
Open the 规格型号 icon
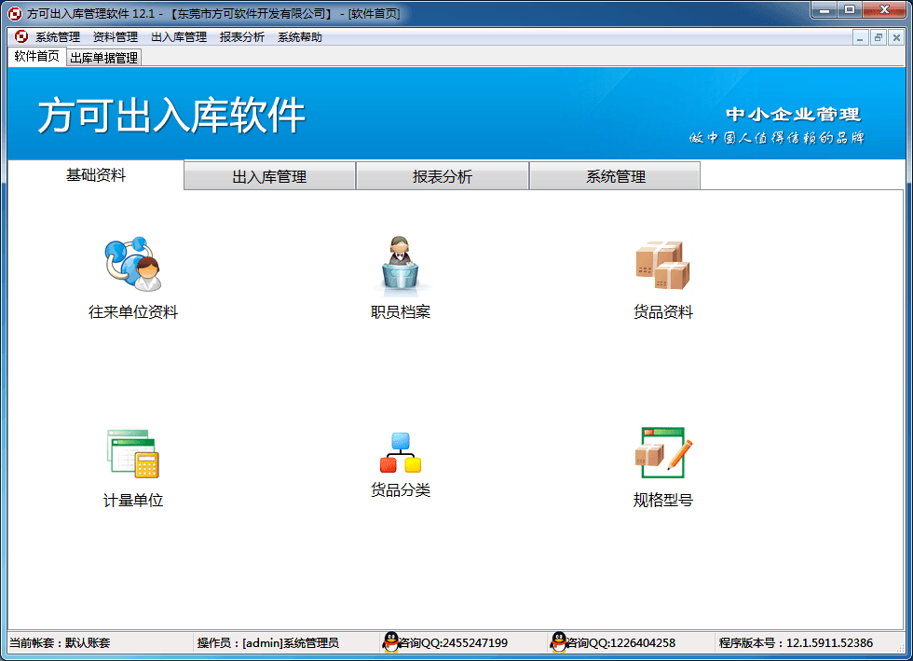[662, 454]
